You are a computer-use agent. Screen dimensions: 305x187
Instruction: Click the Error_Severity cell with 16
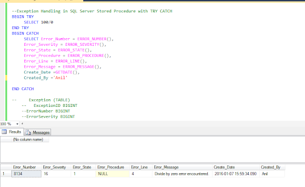coord(56,174)
